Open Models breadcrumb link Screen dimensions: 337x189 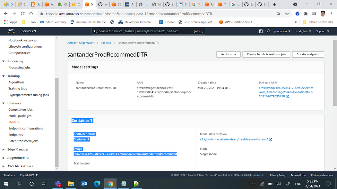pyautogui.click(x=106, y=43)
